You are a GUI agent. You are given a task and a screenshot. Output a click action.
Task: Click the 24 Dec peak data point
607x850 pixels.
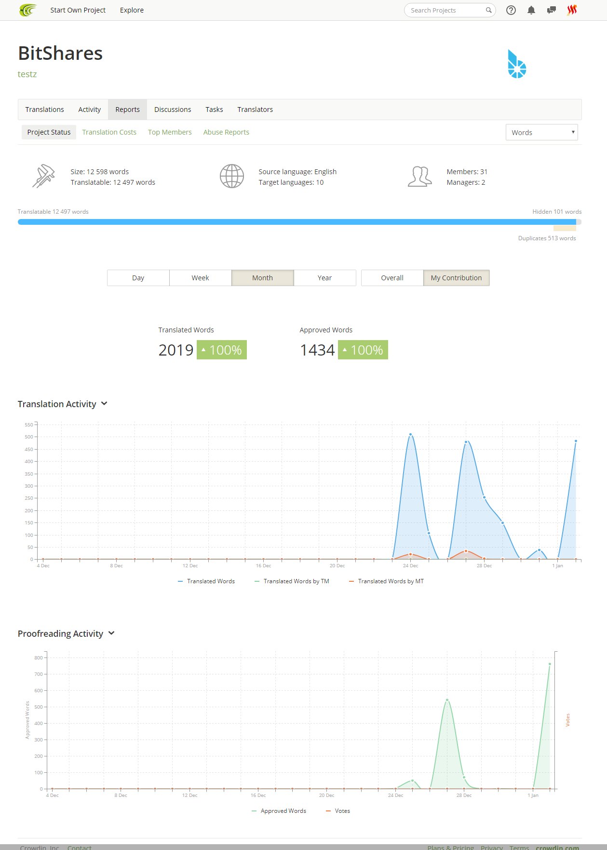click(411, 435)
